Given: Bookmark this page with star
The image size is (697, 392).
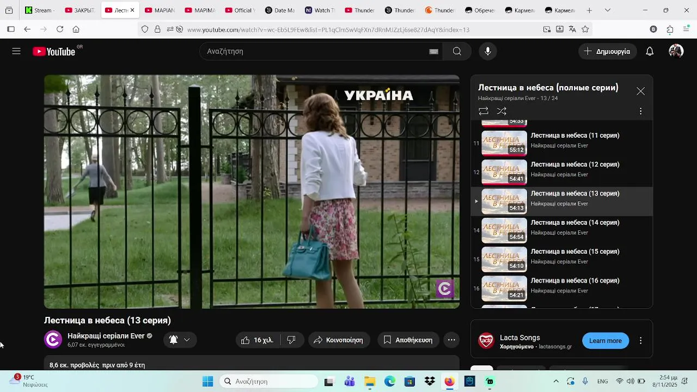Looking at the screenshot, I should coord(585,29).
